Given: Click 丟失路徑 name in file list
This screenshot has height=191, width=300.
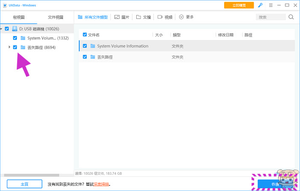Looking at the screenshot, I should pyautogui.click(x=105, y=57).
